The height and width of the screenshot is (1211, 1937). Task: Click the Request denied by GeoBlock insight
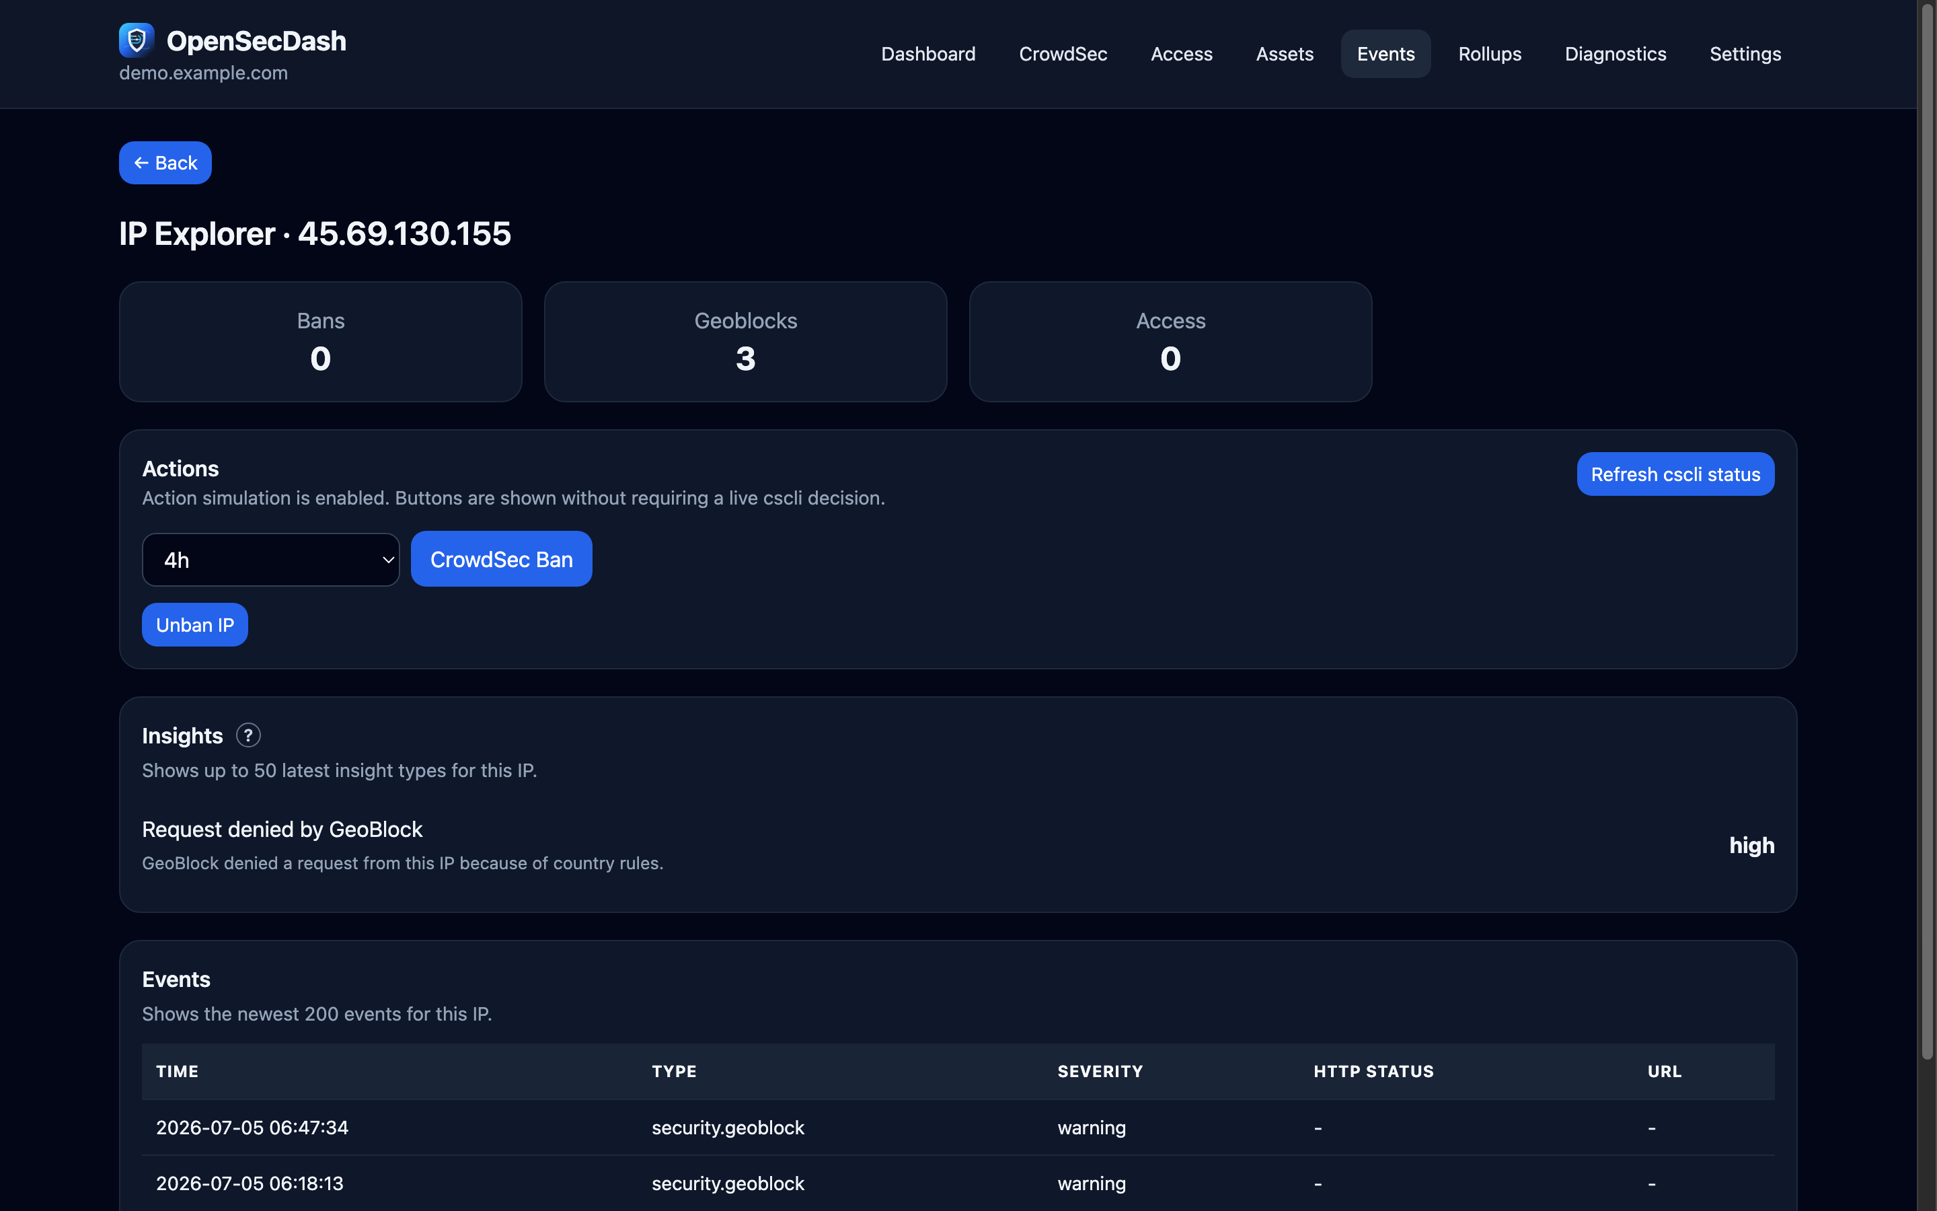tap(282, 829)
